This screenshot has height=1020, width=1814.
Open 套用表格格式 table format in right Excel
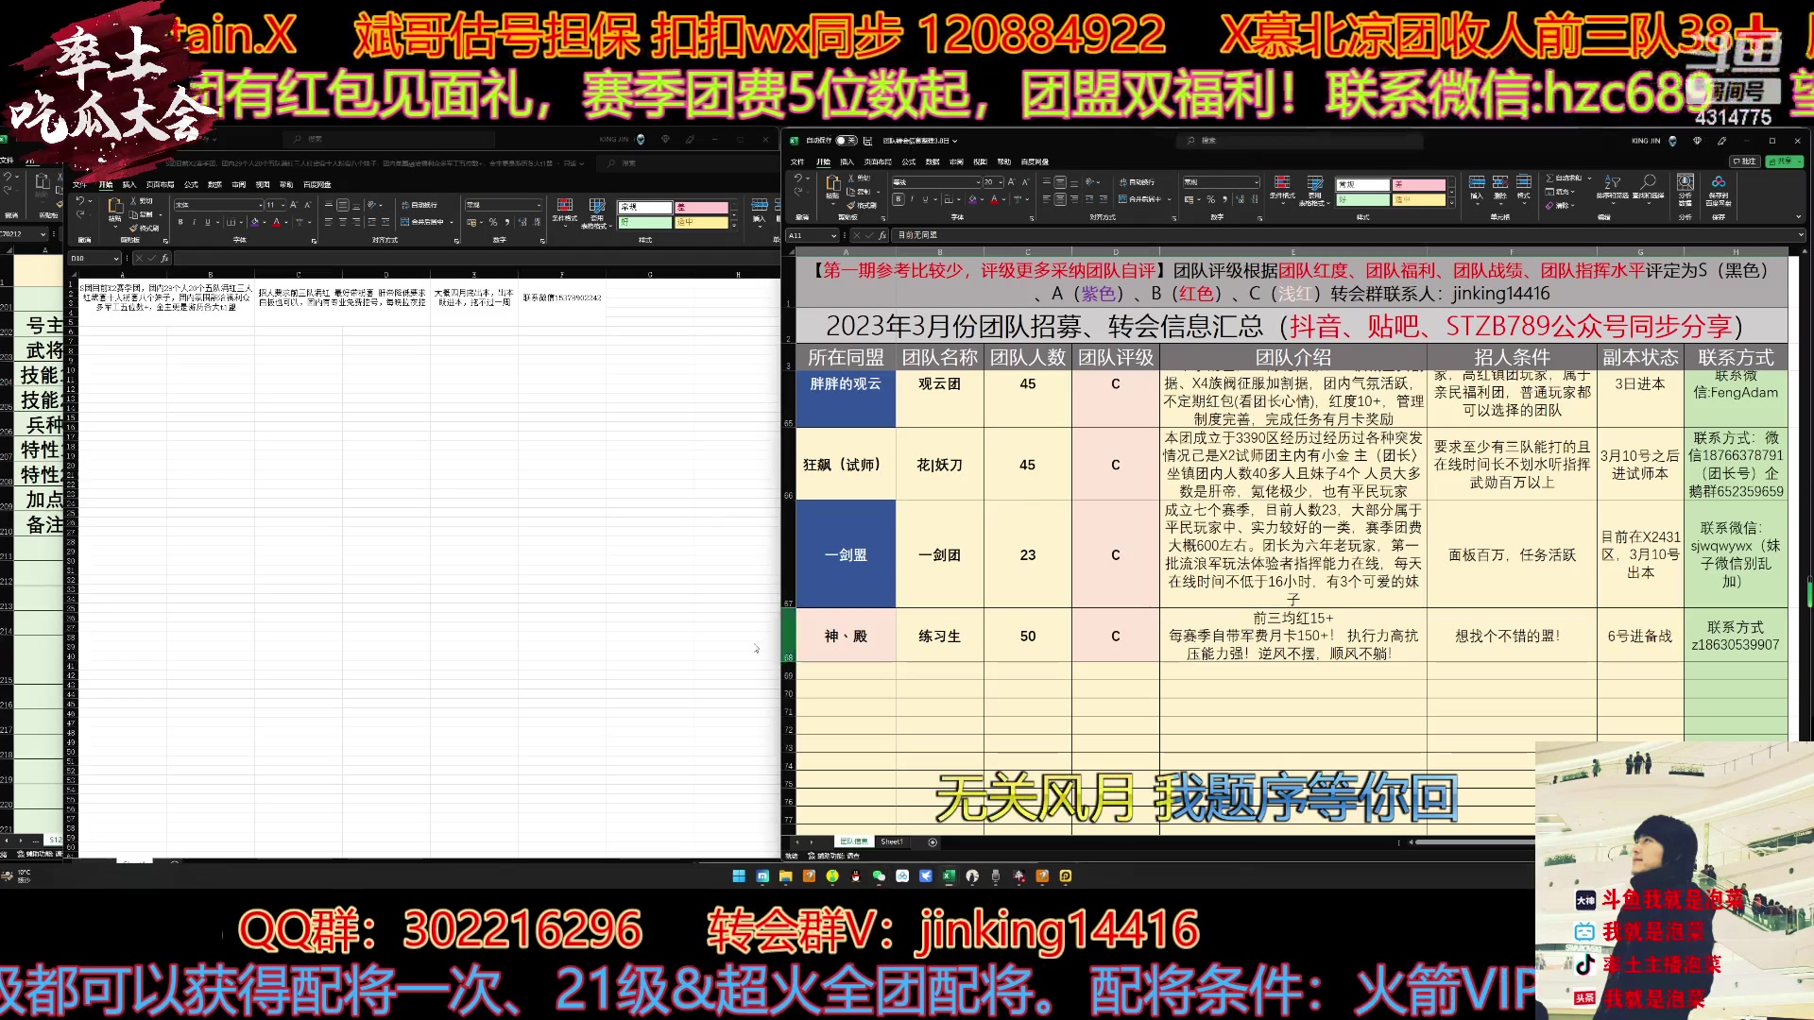(x=1314, y=190)
